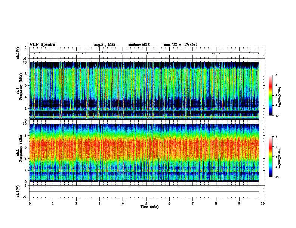Click time axis tick label 10
The height and width of the screenshot is (228, 296).
(x=263, y=203)
